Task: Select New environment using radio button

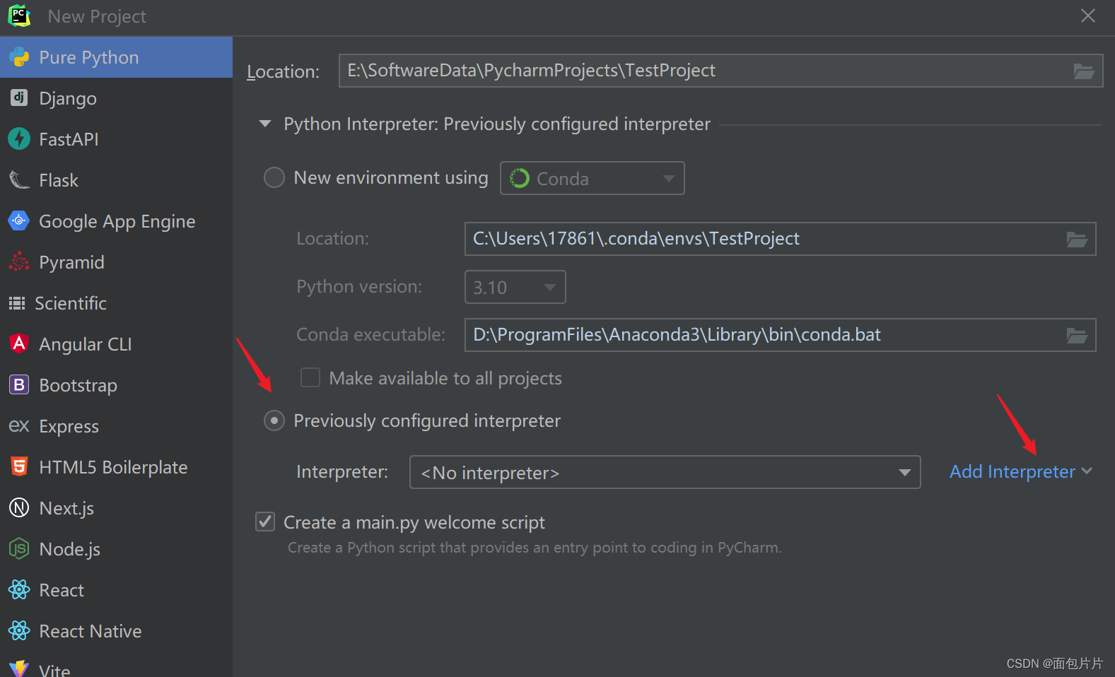Action: (274, 177)
